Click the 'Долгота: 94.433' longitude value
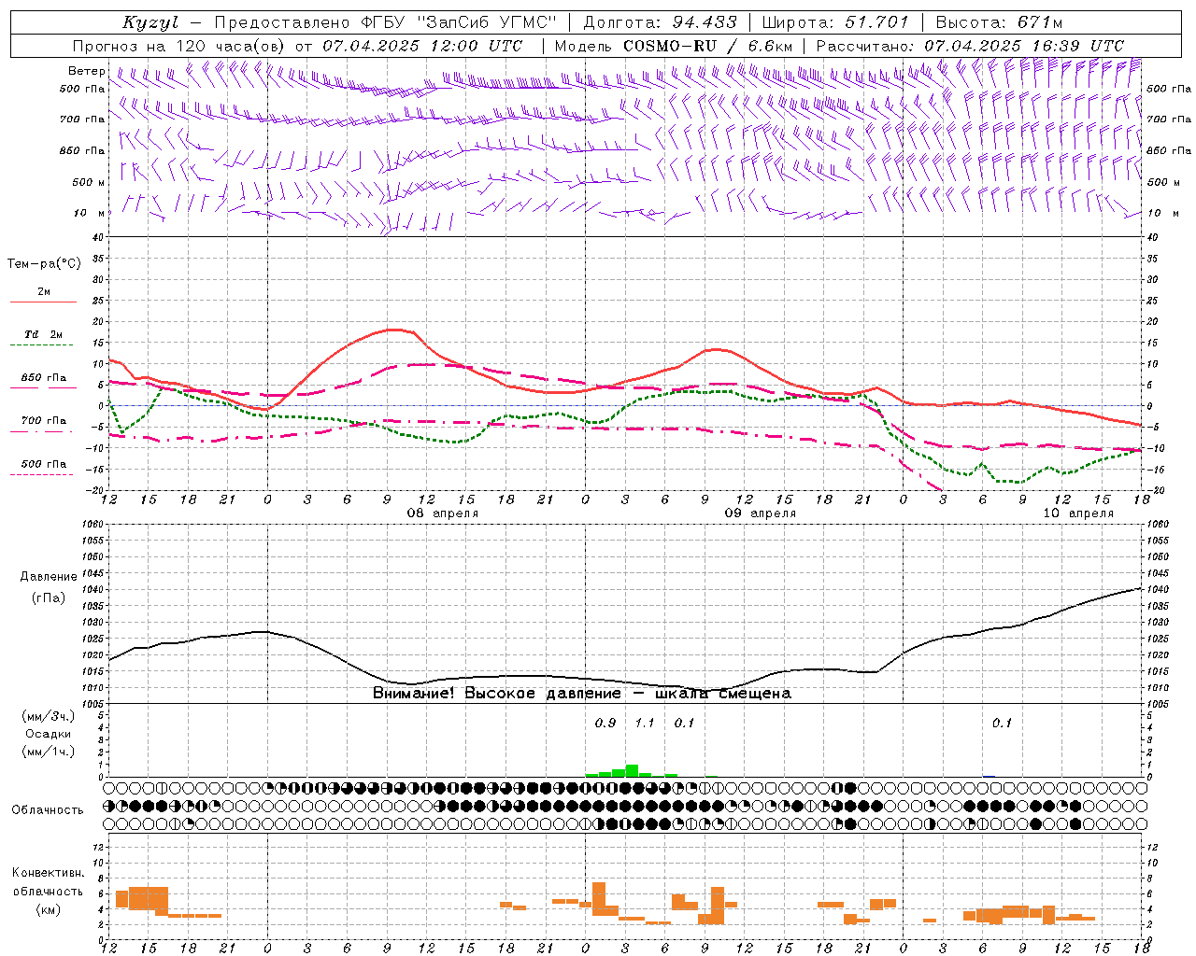 click(660, 22)
